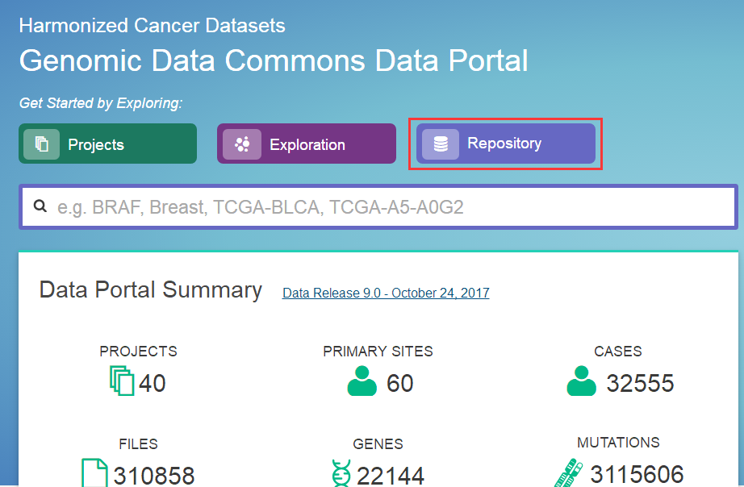Viewport: 744px width, 487px height.
Task: Focus the BRAF, Breast search field
Action: 378,206
